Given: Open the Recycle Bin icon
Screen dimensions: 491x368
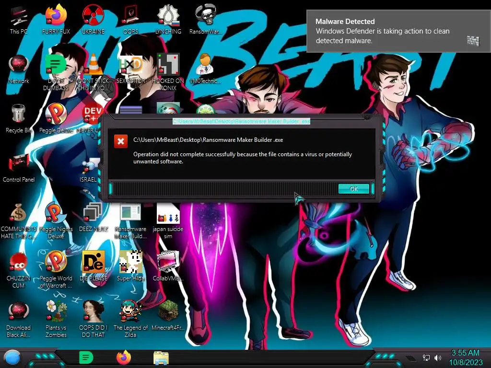Looking at the screenshot, I should [19, 118].
